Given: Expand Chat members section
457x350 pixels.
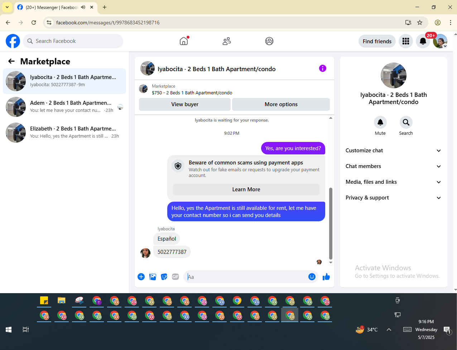Looking at the screenshot, I should [393, 166].
